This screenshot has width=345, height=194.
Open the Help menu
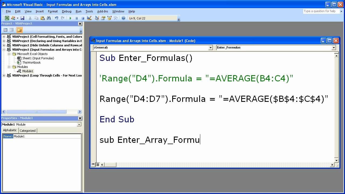click(x=132, y=11)
